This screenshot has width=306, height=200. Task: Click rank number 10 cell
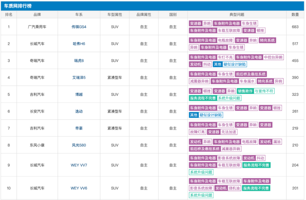(9, 188)
